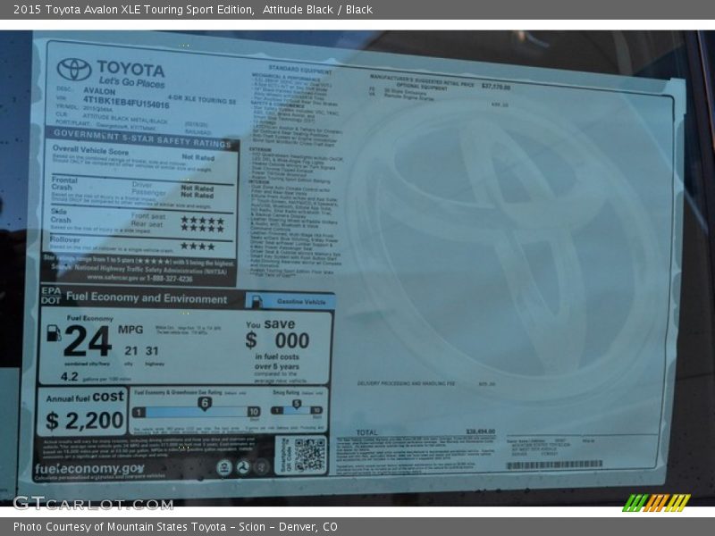Click the $ 2,200 annual fuel cost

pos(84,421)
